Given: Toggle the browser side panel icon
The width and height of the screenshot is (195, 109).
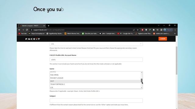Looking at the screenshot, I should pyautogui.click(x=161, y=30).
